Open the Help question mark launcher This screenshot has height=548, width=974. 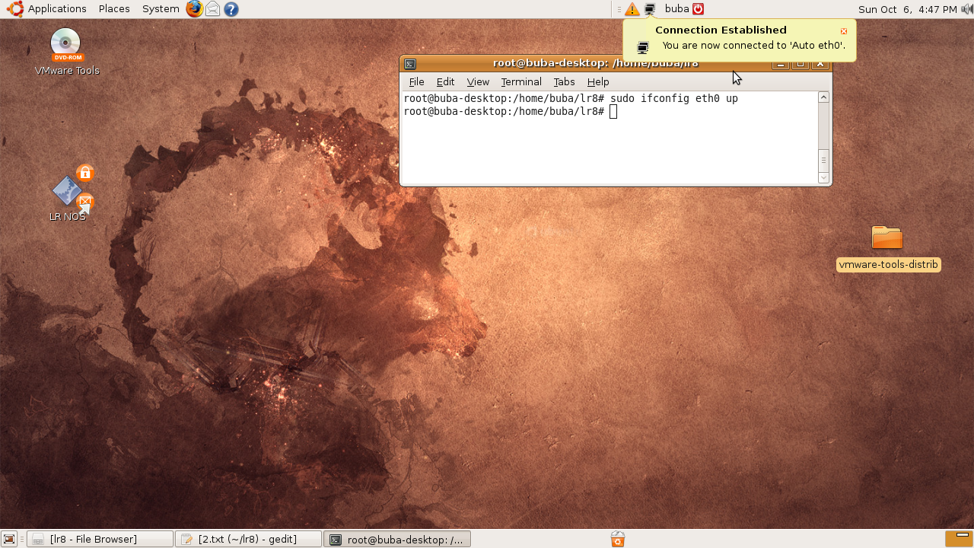coord(231,9)
